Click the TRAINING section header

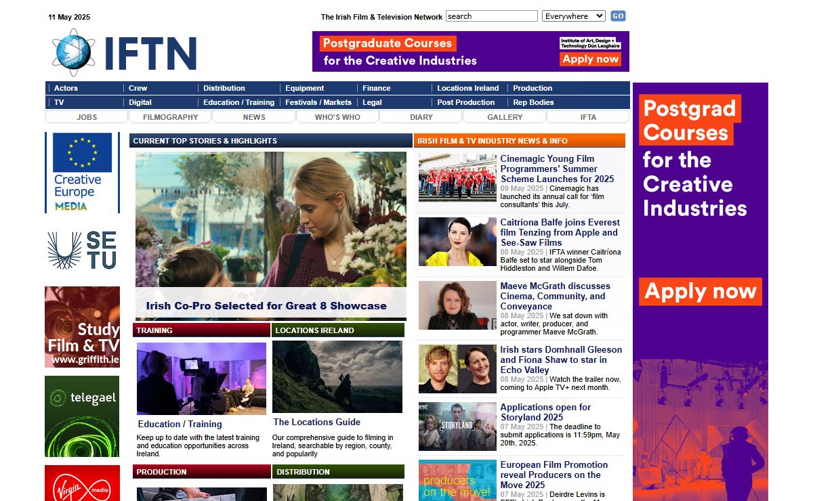coord(201,330)
